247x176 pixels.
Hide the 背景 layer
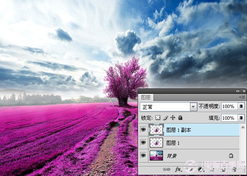coord(143,156)
